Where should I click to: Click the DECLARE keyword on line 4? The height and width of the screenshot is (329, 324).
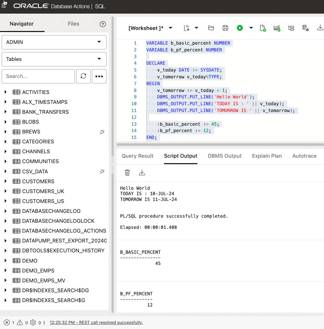point(156,63)
